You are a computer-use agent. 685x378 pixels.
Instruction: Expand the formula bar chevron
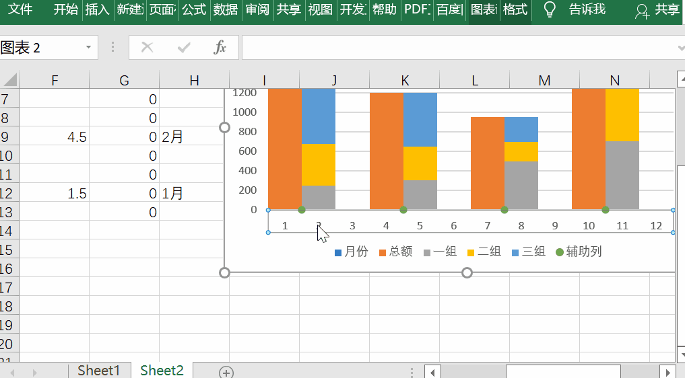(681, 48)
